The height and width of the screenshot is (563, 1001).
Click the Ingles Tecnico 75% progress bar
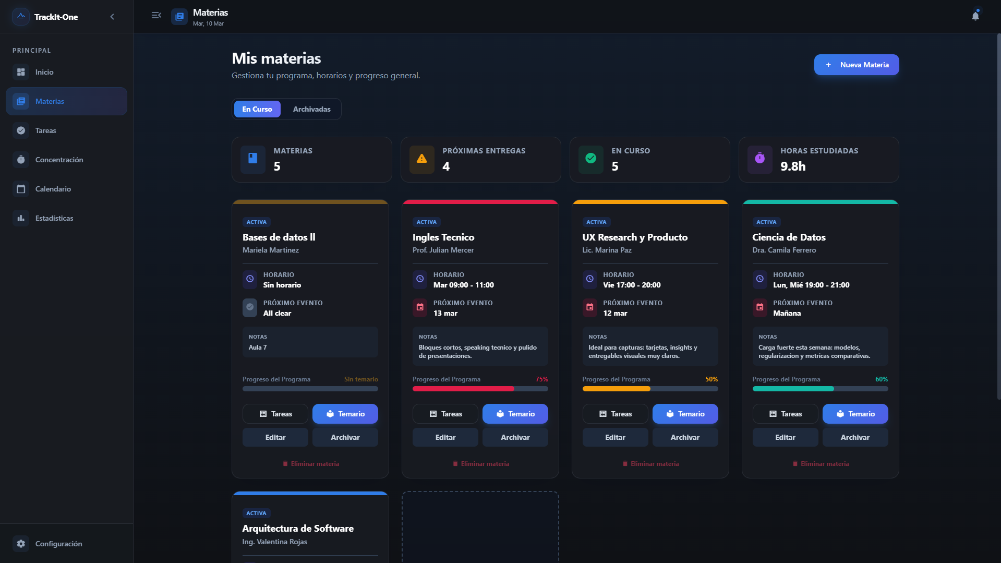point(480,389)
